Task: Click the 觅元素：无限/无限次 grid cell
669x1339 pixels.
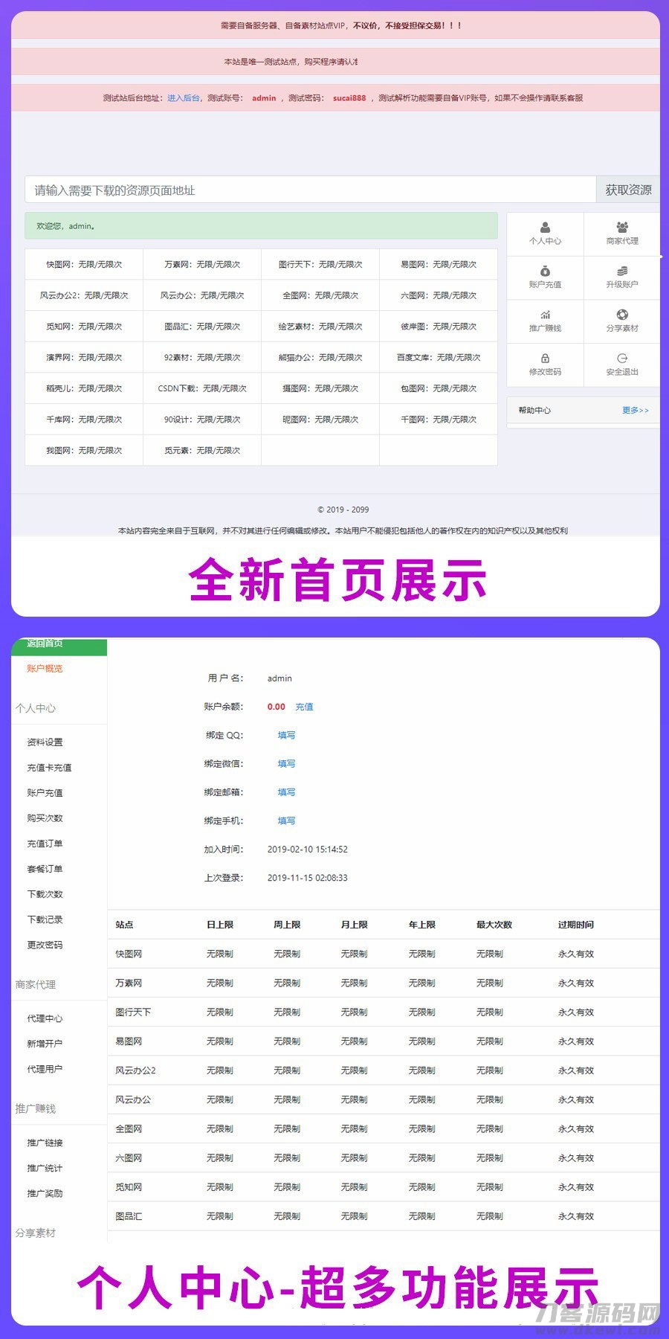Action: [x=202, y=450]
